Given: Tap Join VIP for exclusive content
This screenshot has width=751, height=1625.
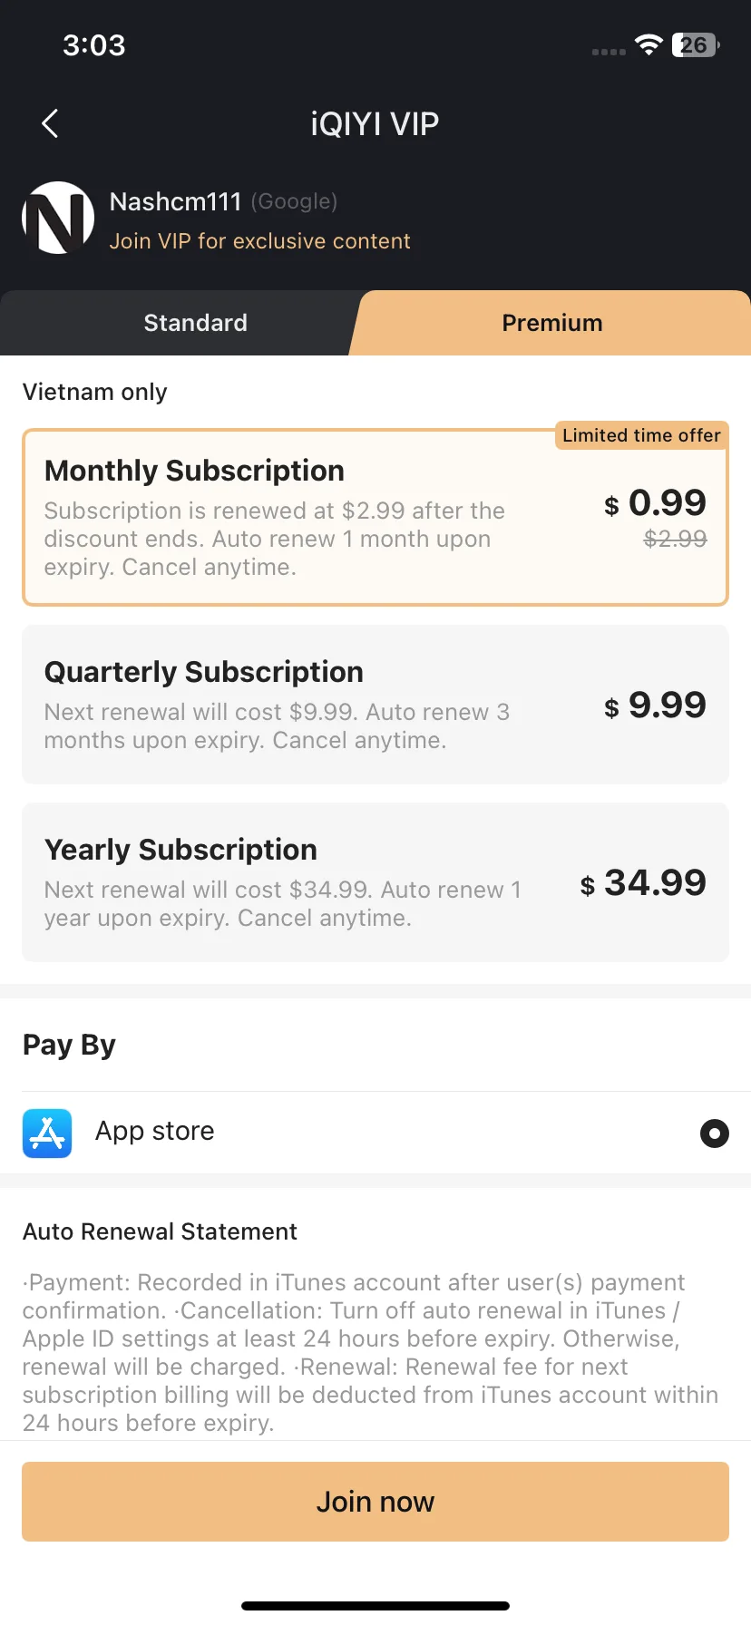Looking at the screenshot, I should 259,241.
